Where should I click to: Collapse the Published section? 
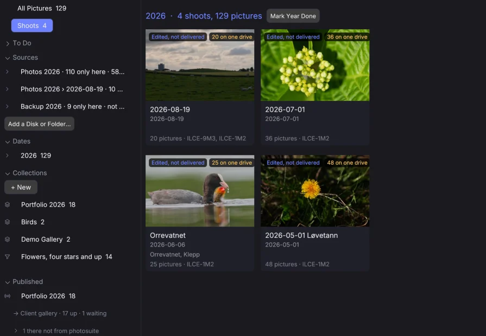(x=8, y=282)
